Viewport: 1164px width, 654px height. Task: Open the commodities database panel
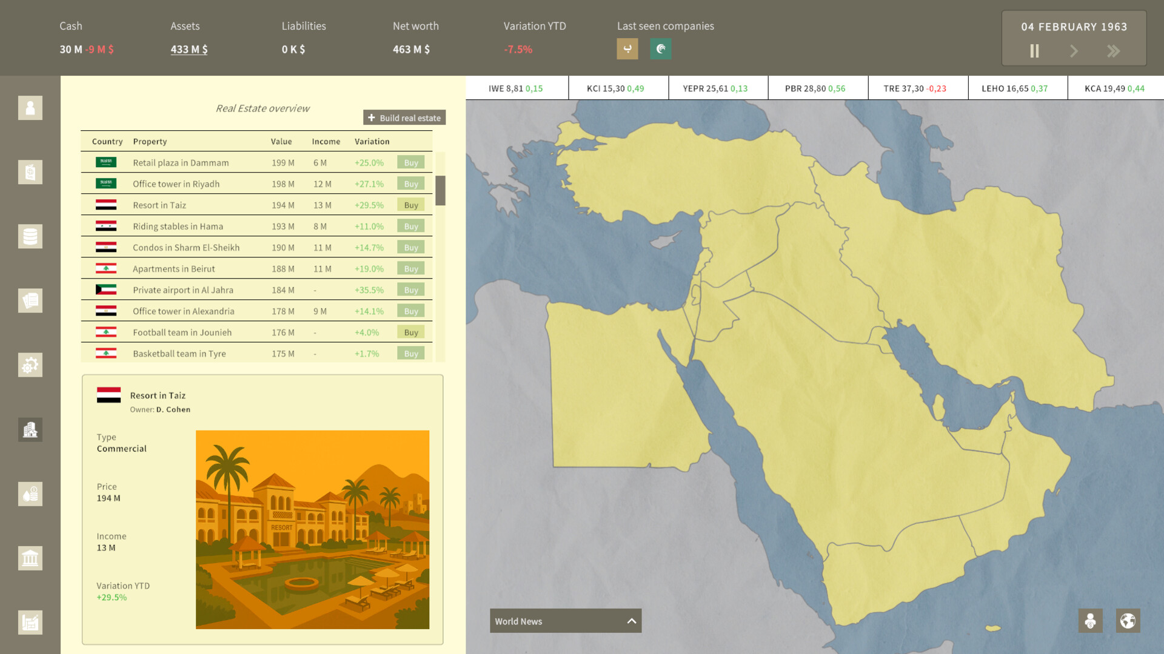(30, 236)
